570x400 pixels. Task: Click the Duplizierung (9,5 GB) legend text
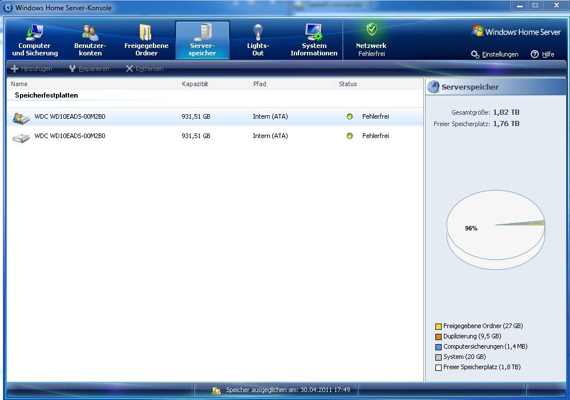tap(472, 336)
